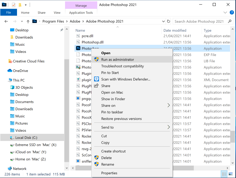Expand the Share on submenu arrow
Image resolution: width=236 pixels, height=178 pixels.
(169, 105)
